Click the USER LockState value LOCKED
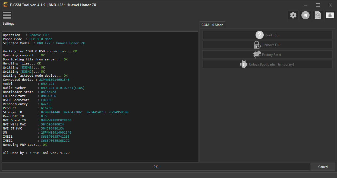This screenshot has width=337, height=178. [47, 100]
